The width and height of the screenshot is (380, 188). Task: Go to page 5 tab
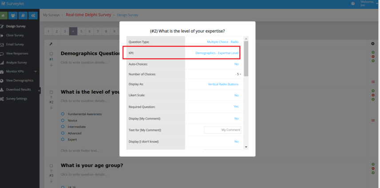click(x=82, y=31)
